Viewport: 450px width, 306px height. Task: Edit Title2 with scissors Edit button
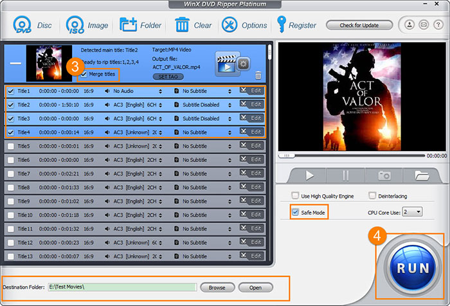click(252, 105)
